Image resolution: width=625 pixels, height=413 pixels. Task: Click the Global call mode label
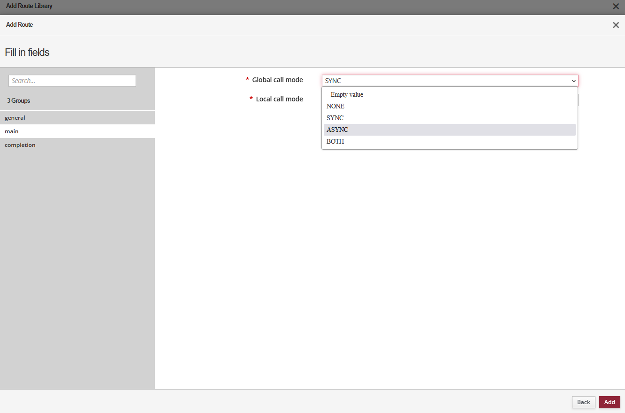coord(277,80)
